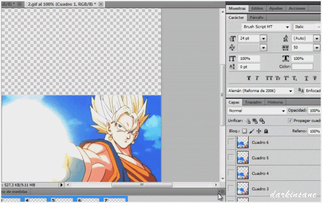Click the Relleno 100% field

click(x=314, y=131)
